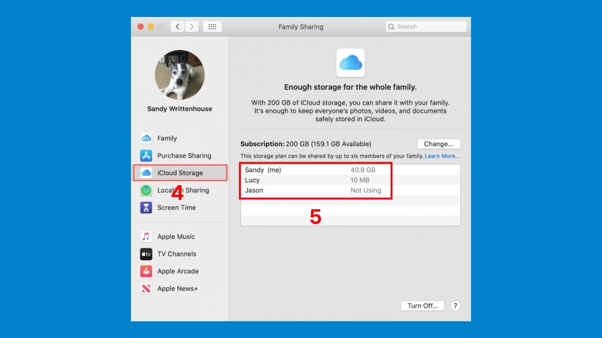Open the Family section label
Screen dimensions: 602x338
tap(167, 138)
